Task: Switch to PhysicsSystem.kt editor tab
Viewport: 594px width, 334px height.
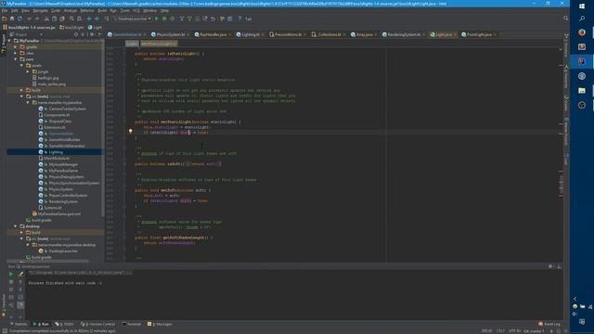Action: (x=170, y=34)
